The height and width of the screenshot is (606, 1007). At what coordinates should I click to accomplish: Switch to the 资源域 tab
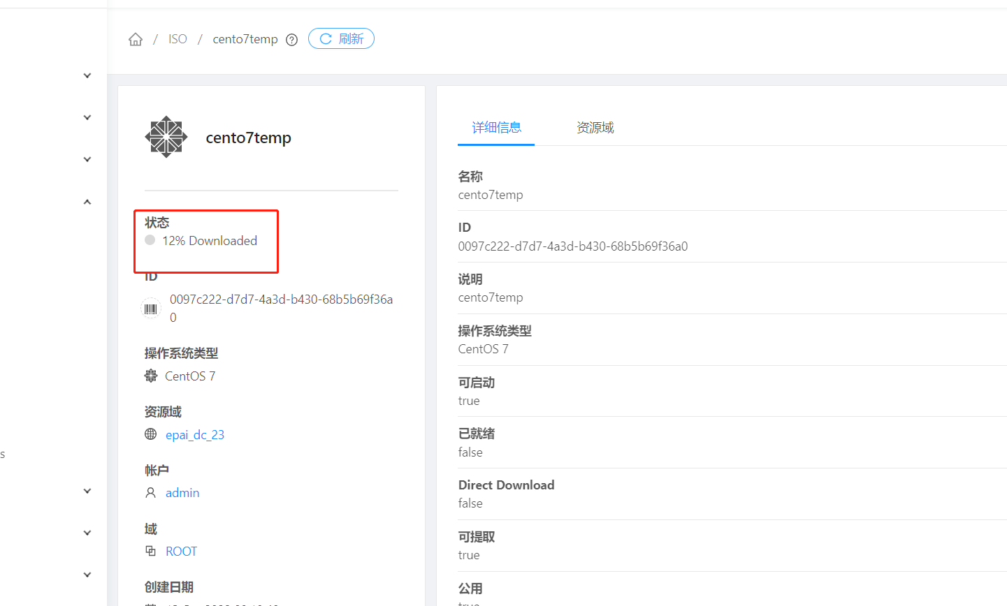pyautogui.click(x=595, y=127)
